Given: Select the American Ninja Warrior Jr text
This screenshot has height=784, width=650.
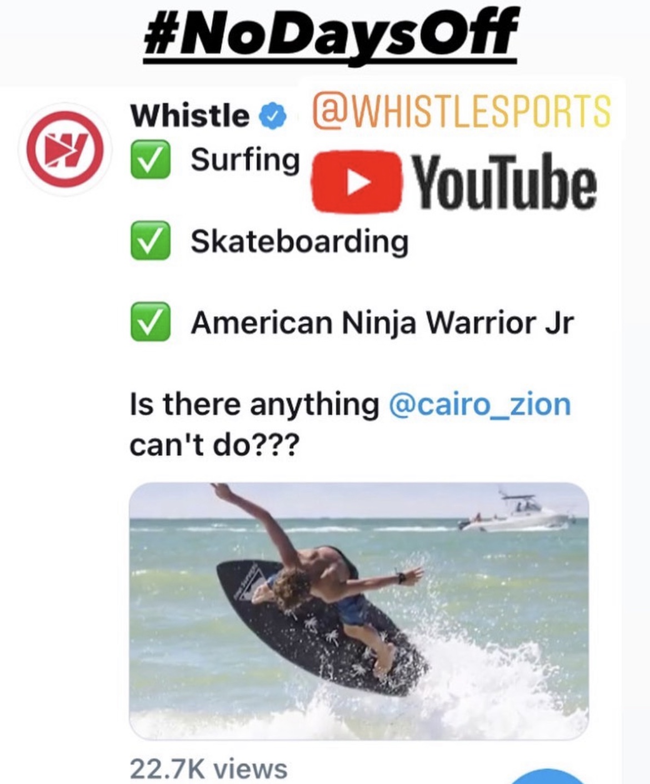Looking at the screenshot, I should pos(382,323).
